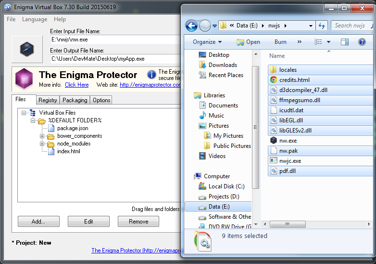Image resolution: width=376 pixels, height=264 pixels.
Task: Toggle the preview pane icon
Action: (x=345, y=42)
